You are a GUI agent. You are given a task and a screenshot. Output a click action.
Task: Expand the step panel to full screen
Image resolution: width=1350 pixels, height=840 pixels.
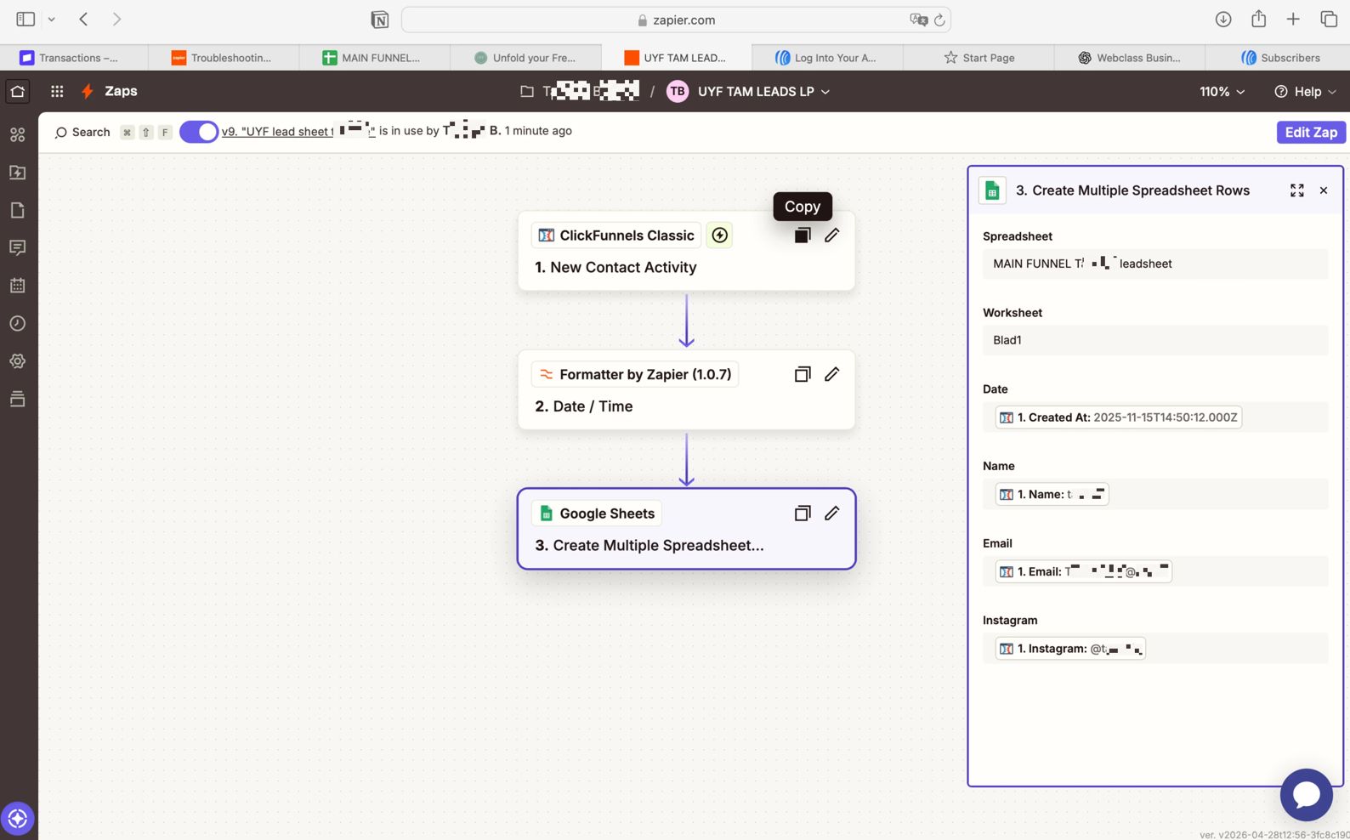1296,190
